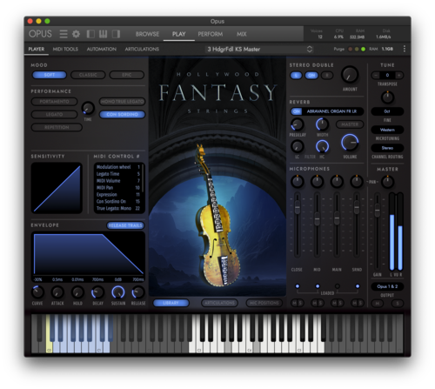Switch to the Browse tab

[147, 34]
